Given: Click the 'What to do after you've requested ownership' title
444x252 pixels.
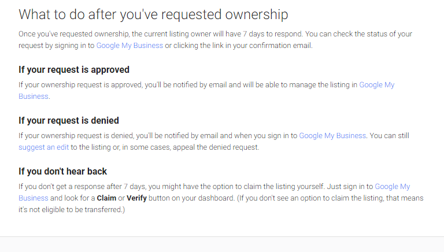Looking at the screenshot, I should [153, 14].
